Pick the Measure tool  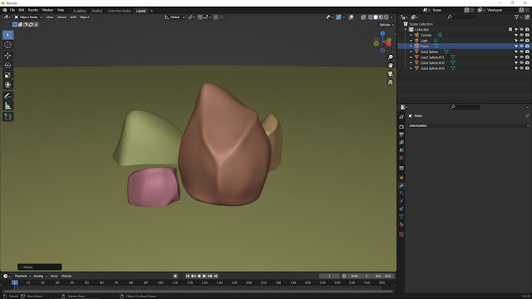(7, 105)
